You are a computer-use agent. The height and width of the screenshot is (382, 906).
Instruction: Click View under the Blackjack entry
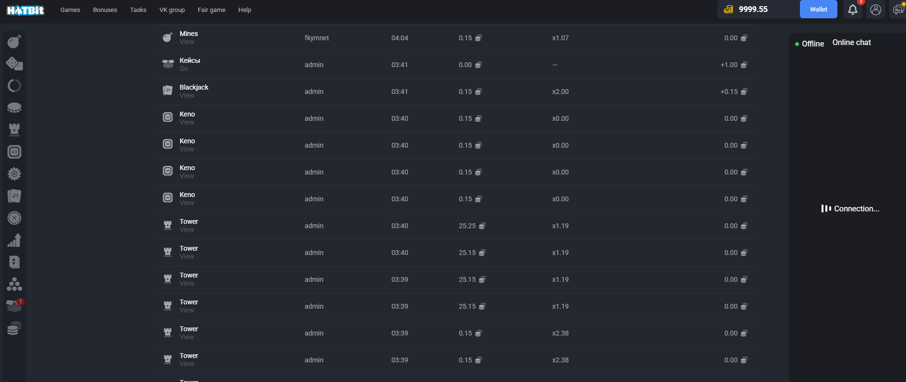[187, 96]
